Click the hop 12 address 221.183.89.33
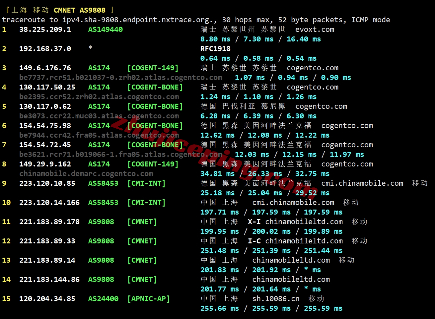This screenshot has height=319, width=435. coord(47,241)
